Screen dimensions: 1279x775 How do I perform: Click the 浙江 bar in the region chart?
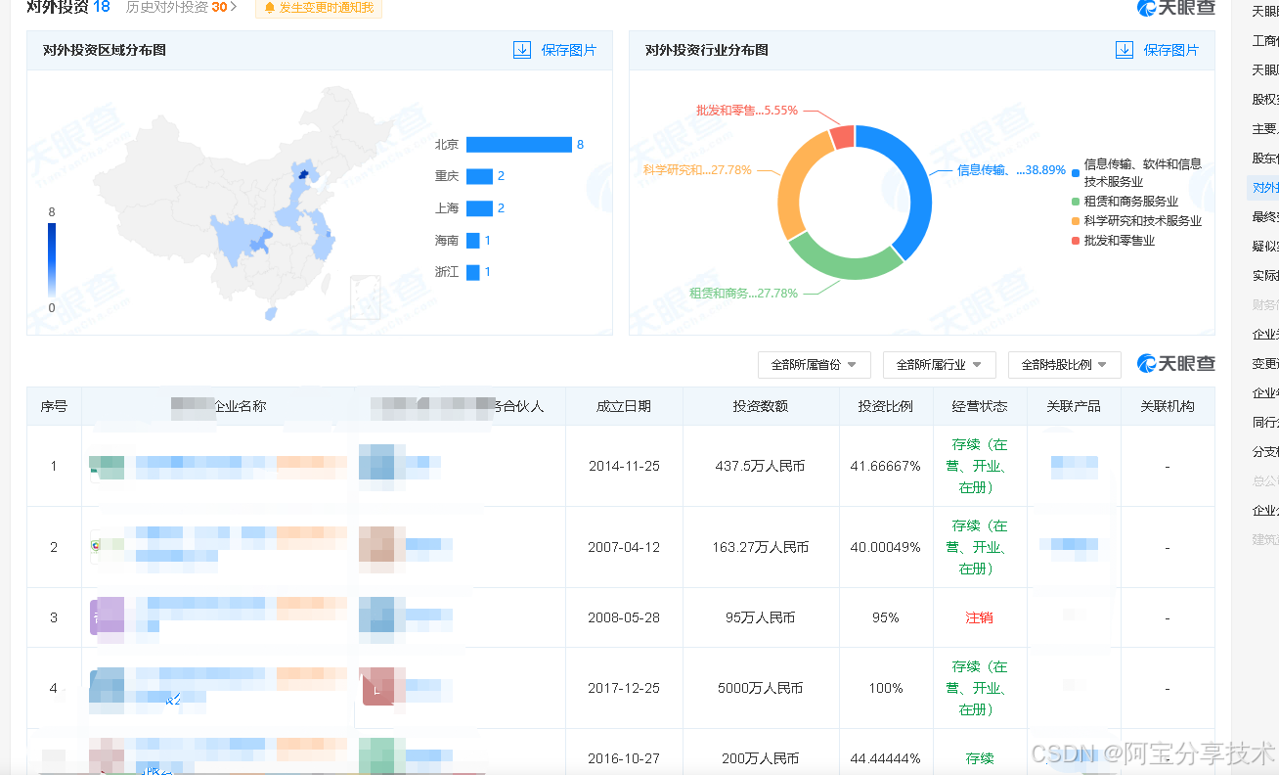pos(473,272)
